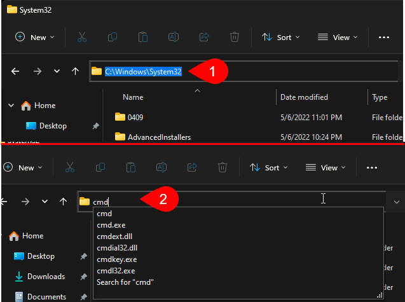Sort by the Name column header

[x=133, y=97]
